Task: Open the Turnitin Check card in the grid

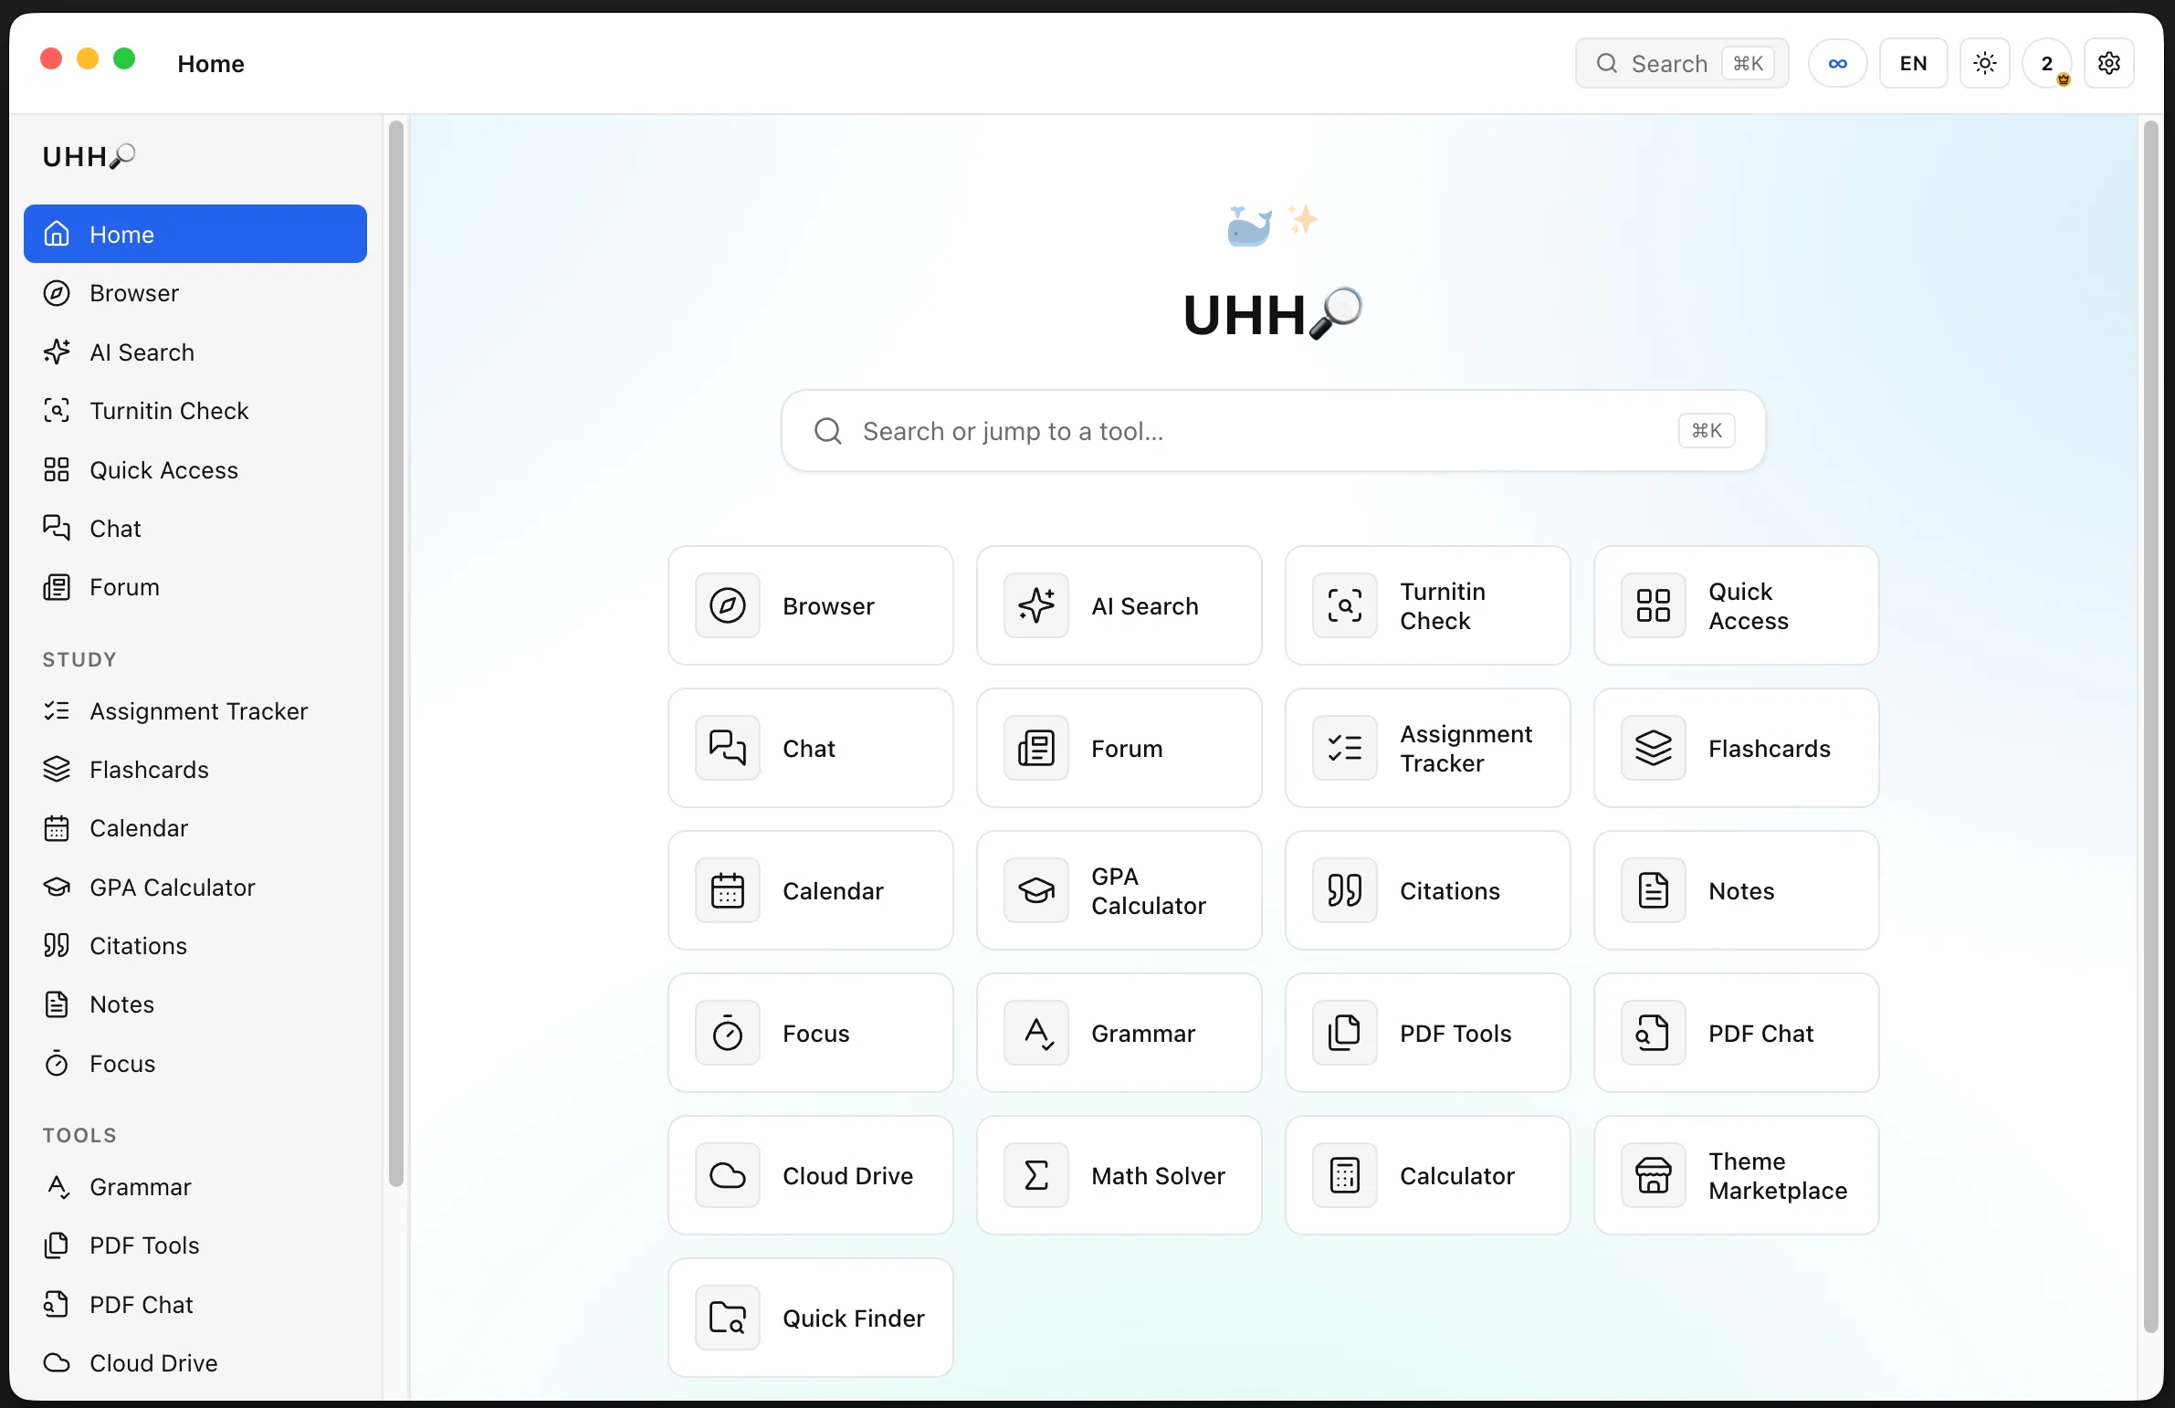Action: [1427, 605]
